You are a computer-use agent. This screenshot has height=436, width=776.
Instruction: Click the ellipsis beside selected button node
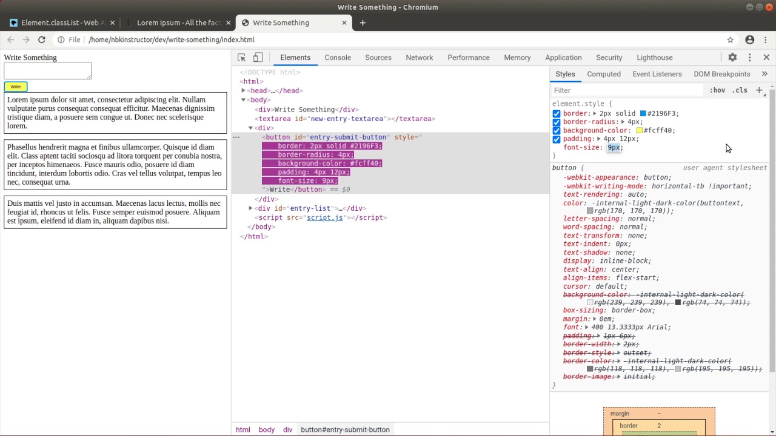pos(236,137)
